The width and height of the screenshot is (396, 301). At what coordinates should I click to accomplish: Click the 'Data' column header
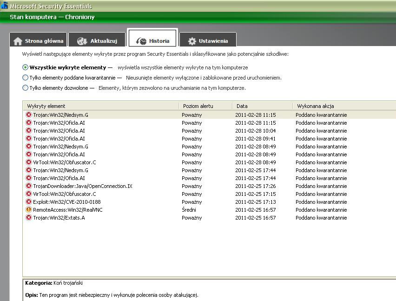click(263, 106)
